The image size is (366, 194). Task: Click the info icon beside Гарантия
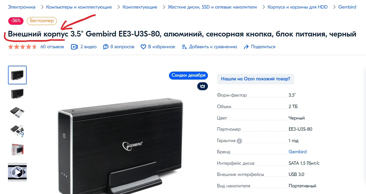click(240, 141)
